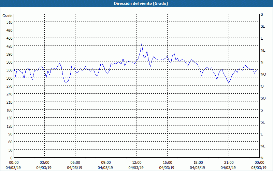Viewport: 273px width, 171px height.
Task: Pick the 330 y-axis value
Action: (10, 70)
